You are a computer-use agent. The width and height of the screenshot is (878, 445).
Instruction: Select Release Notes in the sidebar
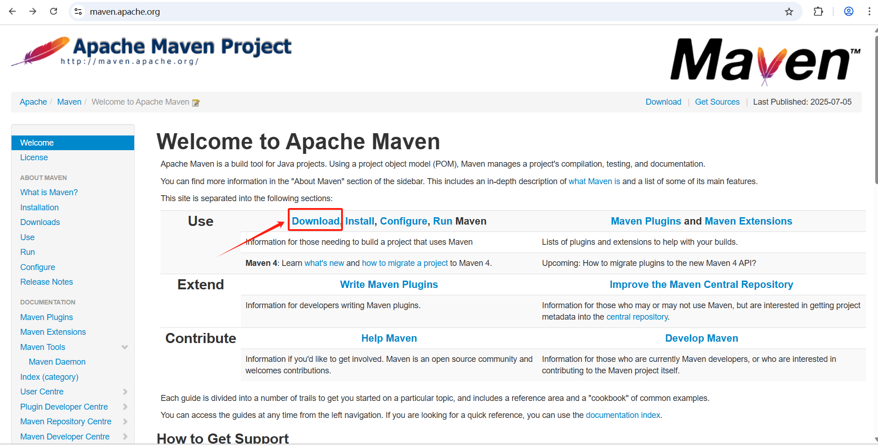pyautogui.click(x=46, y=282)
